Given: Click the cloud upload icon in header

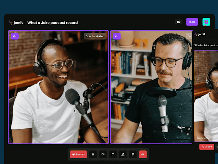Looking at the screenshot, I should [x=178, y=22].
